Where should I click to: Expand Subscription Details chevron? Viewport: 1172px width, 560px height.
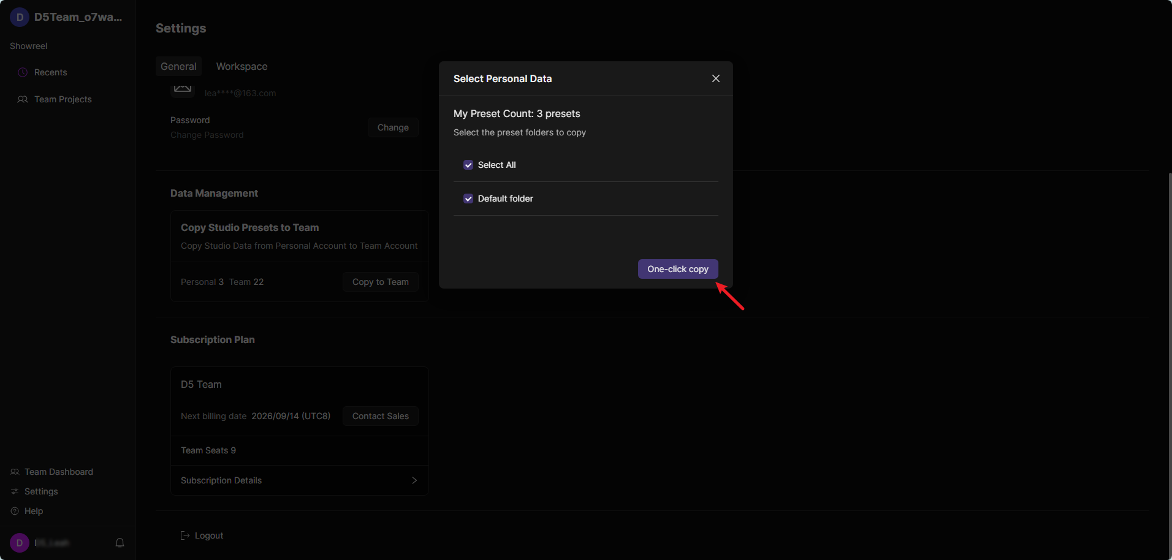tap(414, 480)
